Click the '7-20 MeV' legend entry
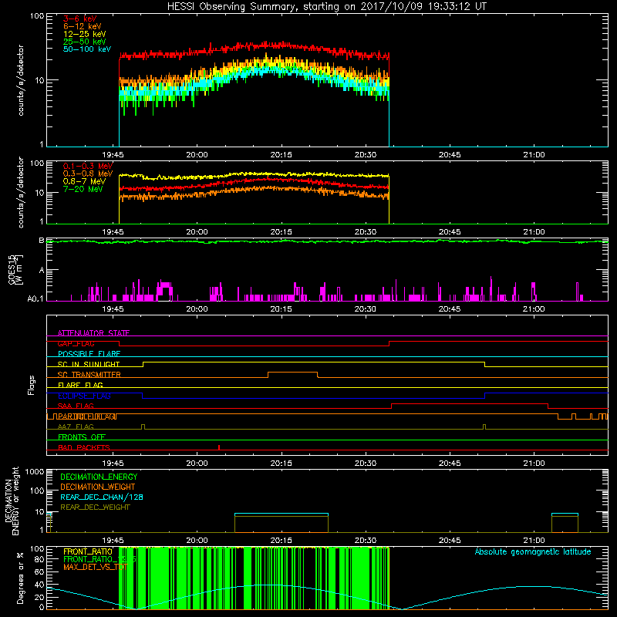The height and width of the screenshot is (617, 617). pyautogui.click(x=83, y=189)
